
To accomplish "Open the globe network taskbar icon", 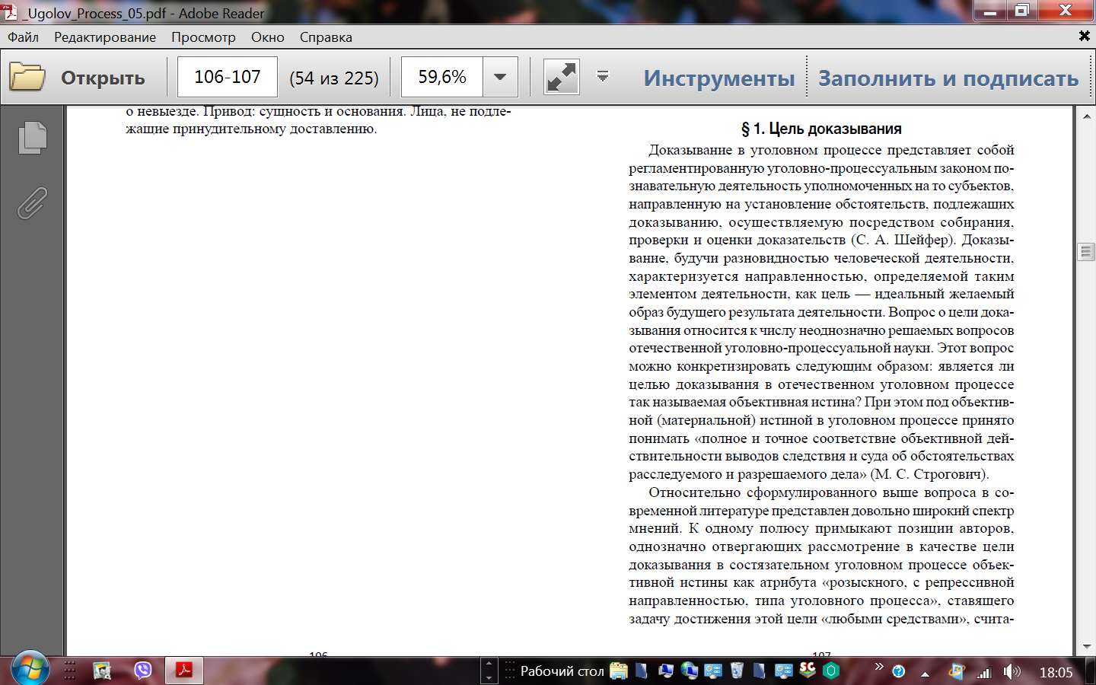I will coord(690,671).
